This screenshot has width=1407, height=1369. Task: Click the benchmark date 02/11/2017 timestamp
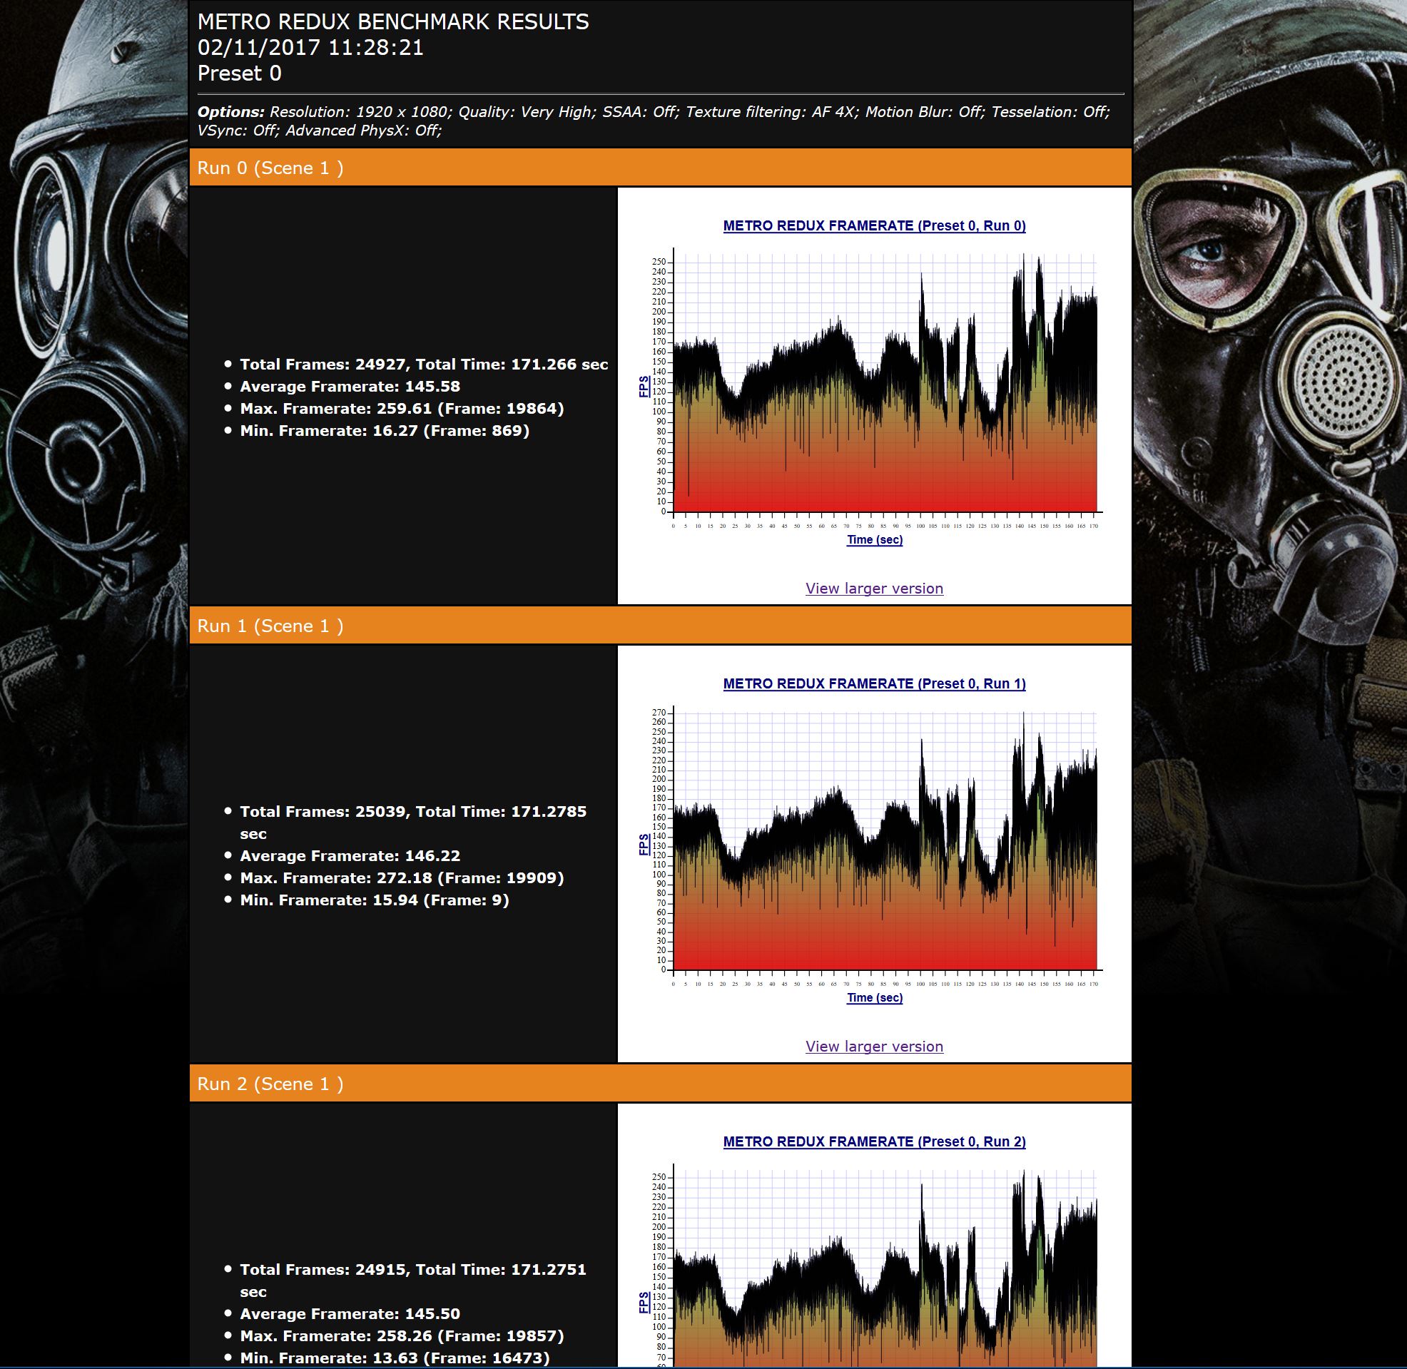point(310,48)
